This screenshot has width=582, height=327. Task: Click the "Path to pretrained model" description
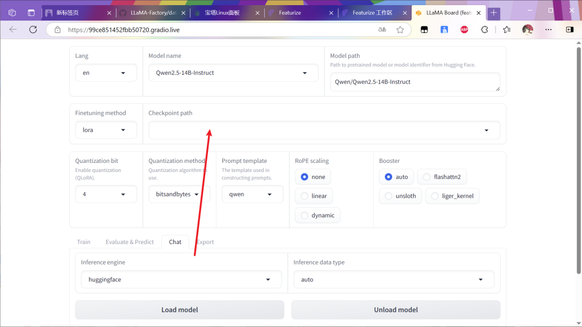click(x=403, y=65)
